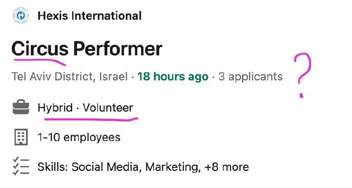Click the 1-10 employees text
The height and width of the screenshot is (188, 352).
[79, 137]
